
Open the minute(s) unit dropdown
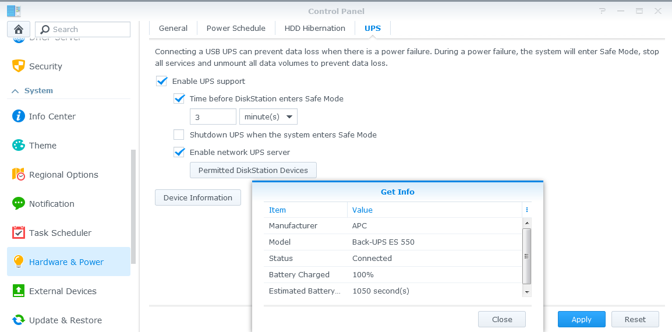pos(268,116)
